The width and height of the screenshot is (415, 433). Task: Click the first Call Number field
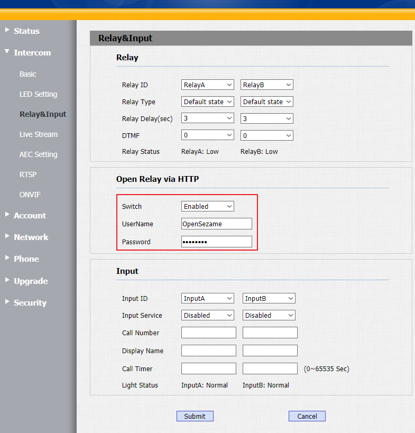tap(209, 333)
